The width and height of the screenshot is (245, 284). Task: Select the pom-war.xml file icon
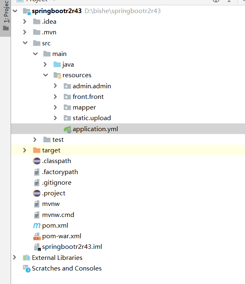click(x=36, y=236)
